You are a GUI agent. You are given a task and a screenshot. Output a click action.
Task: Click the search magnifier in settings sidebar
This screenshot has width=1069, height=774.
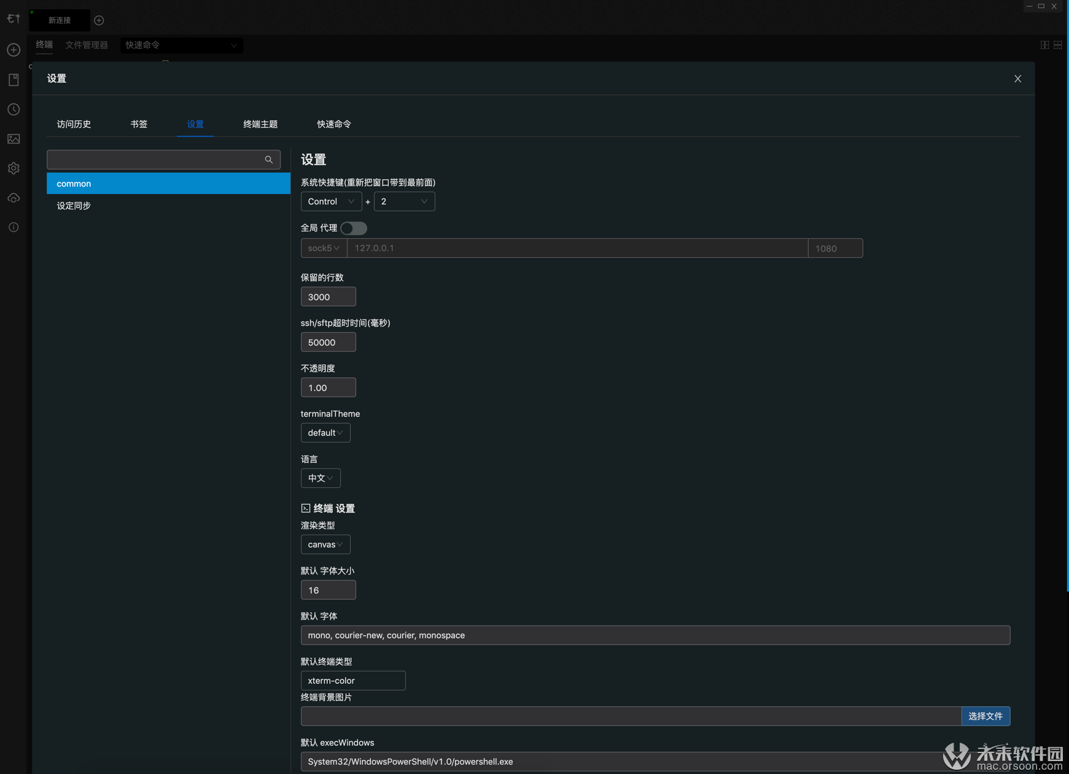(268, 160)
